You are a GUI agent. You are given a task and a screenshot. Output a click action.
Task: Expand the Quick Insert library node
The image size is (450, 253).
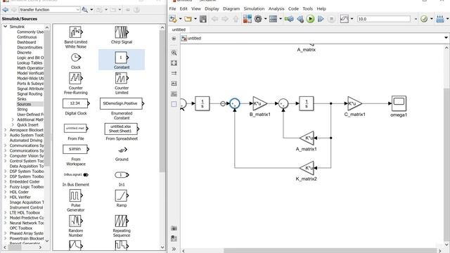13,125
